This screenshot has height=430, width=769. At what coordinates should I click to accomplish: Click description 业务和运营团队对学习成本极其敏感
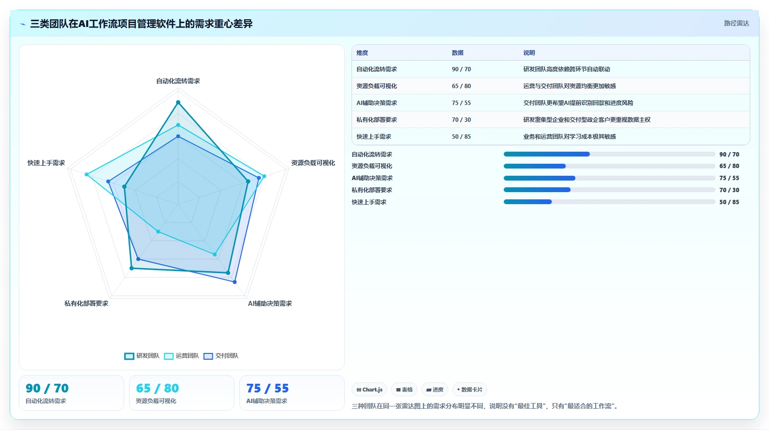tap(569, 137)
